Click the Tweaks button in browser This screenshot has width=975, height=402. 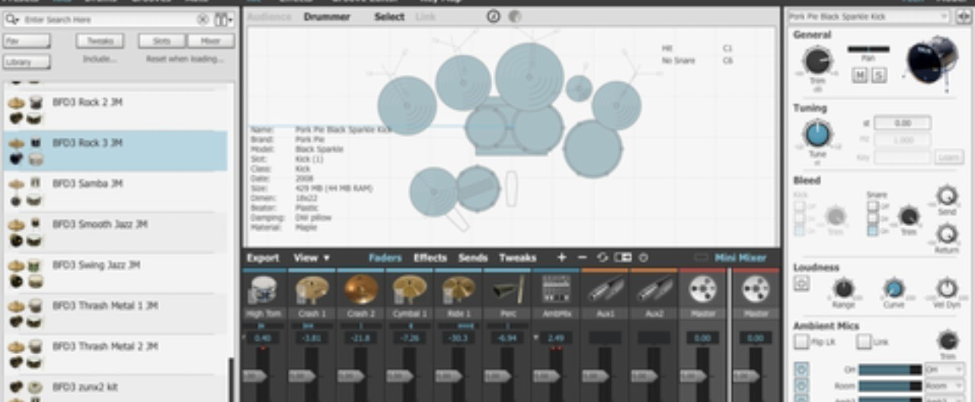click(x=100, y=41)
